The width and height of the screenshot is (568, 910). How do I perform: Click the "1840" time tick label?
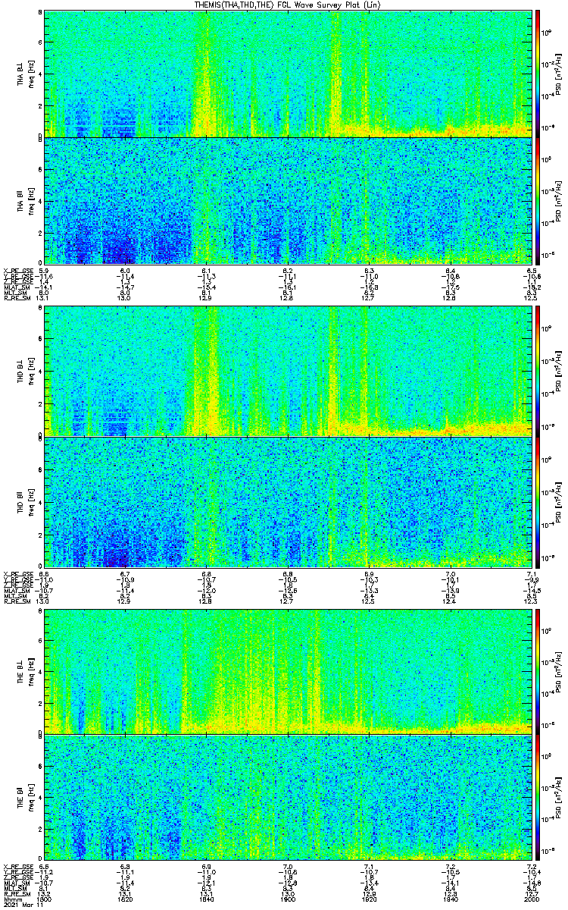pyautogui.click(x=207, y=900)
